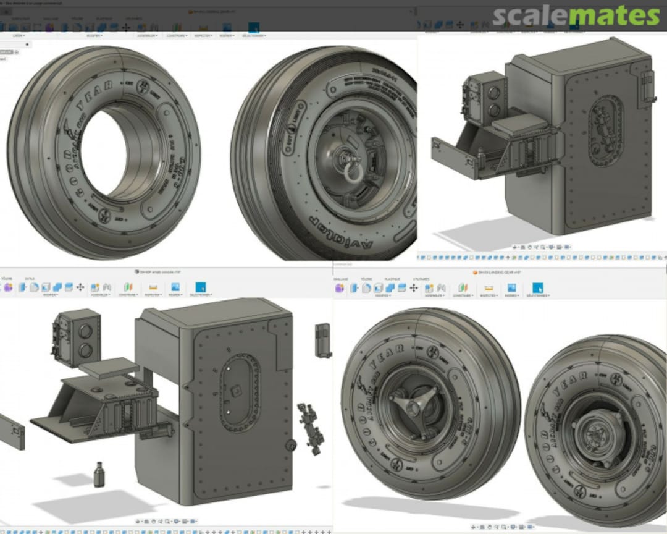Viewport: 667px width, 534px height.
Task: Click the scalemates logo
Action: [x=576, y=15]
